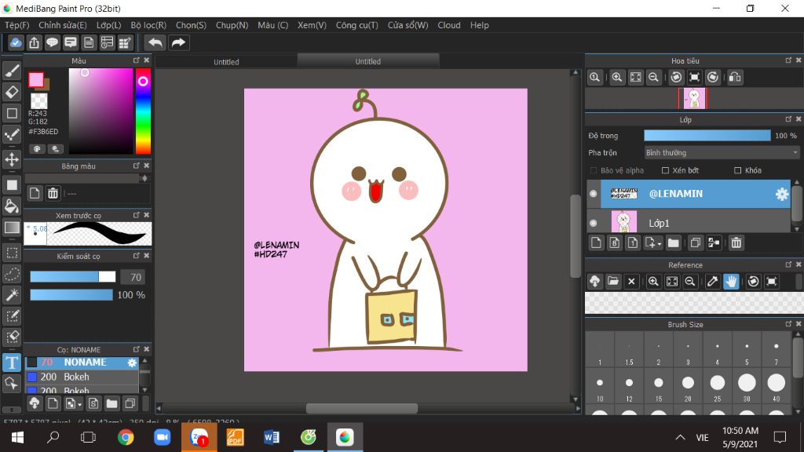Screen dimensions: 804x452
Task: Select the Magic Wand tool
Action: pos(12,295)
